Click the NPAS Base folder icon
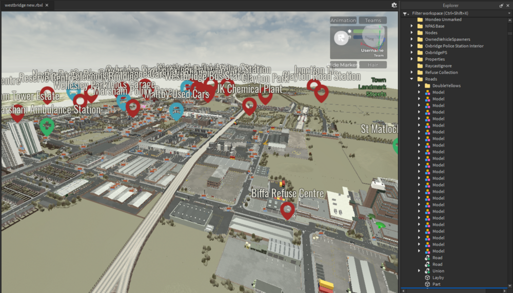Image resolution: width=513 pixels, height=293 pixels. (420, 26)
